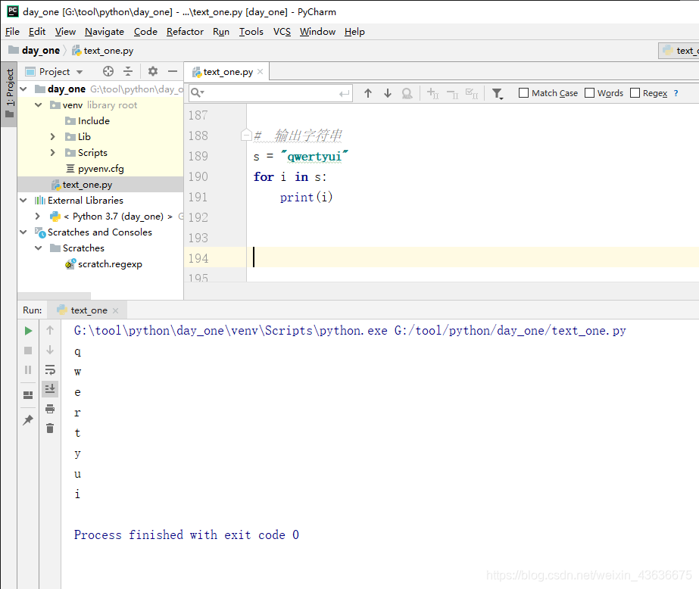Viewport: 699px width, 589px height.
Task: Open the Window menu
Action: point(317,32)
